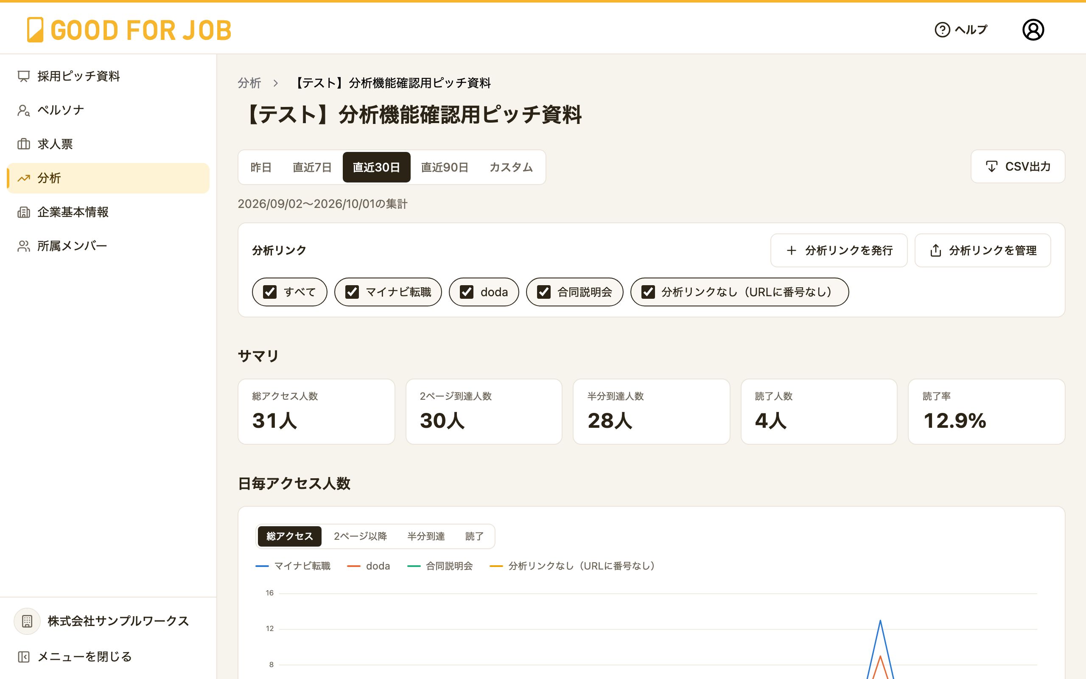Image resolution: width=1086 pixels, height=679 pixels.
Task: Click メニューを閉じる text
Action: tap(84, 657)
